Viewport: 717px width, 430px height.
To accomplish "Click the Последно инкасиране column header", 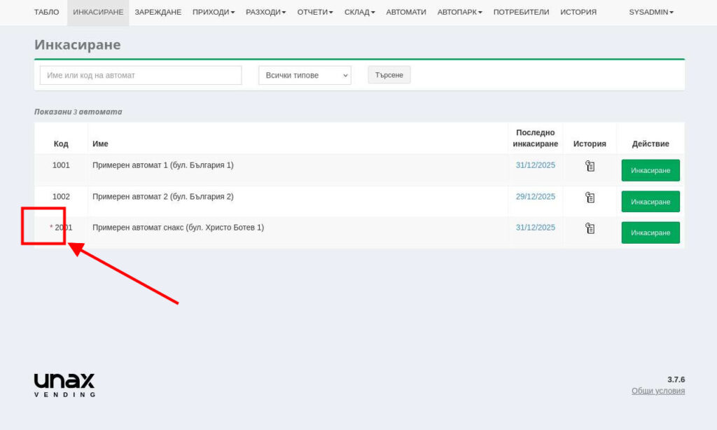I will click(x=536, y=138).
